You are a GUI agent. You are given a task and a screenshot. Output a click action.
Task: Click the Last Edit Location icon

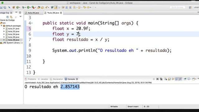85,7
